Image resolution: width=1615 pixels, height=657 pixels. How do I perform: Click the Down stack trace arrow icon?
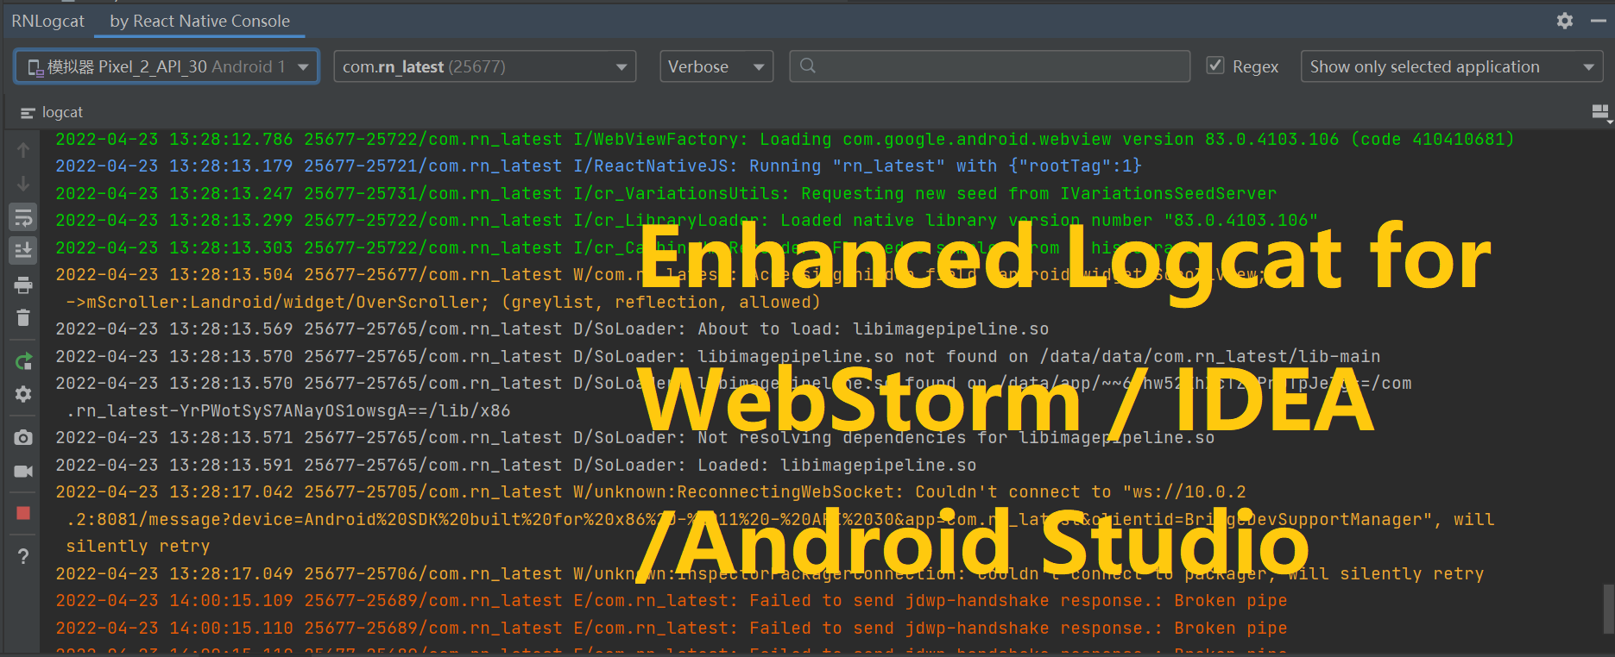pyautogui.click(x=23, y=184)
